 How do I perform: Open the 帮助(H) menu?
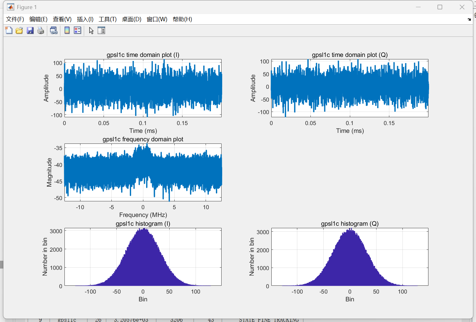[x=182, y=19]
